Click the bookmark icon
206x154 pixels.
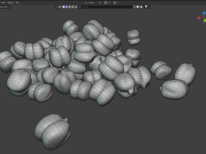pyautogui.click(x=138, y=7)
